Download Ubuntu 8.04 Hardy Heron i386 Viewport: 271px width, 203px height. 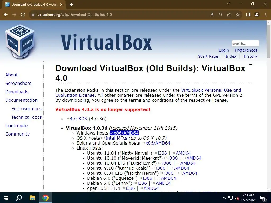[x=167, y=173]
